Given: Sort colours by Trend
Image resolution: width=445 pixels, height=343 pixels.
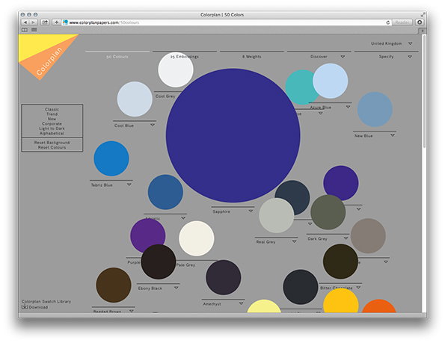Looking at the screenshot, I should pos(52,114).
